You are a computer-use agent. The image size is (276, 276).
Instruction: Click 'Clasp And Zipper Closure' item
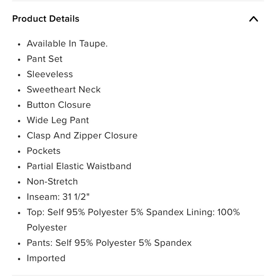(82, 136)
